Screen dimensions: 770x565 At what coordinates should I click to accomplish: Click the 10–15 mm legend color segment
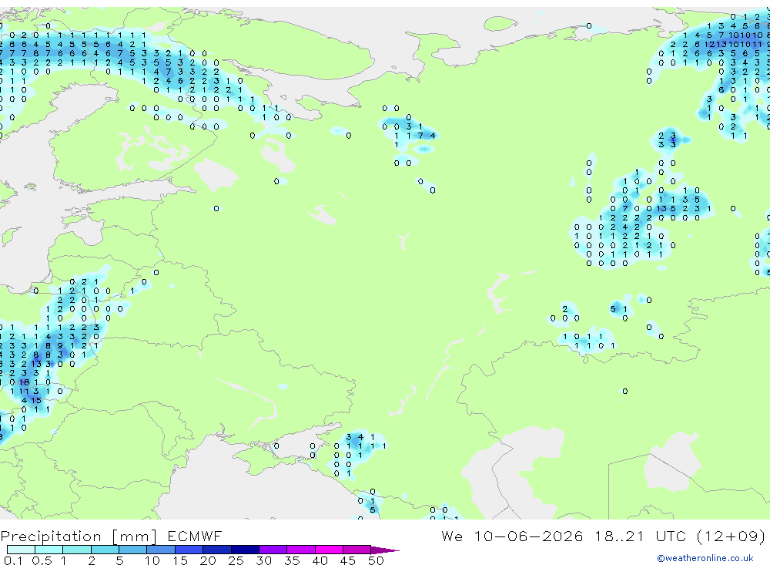pyautogui.click(x=161, y=550)
